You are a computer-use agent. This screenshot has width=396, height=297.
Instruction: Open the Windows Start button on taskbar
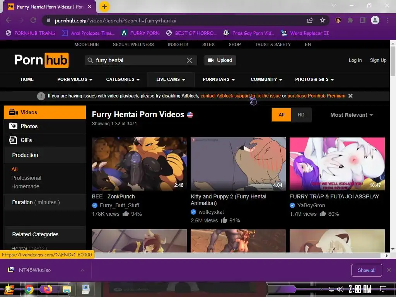tap(9, 289)
